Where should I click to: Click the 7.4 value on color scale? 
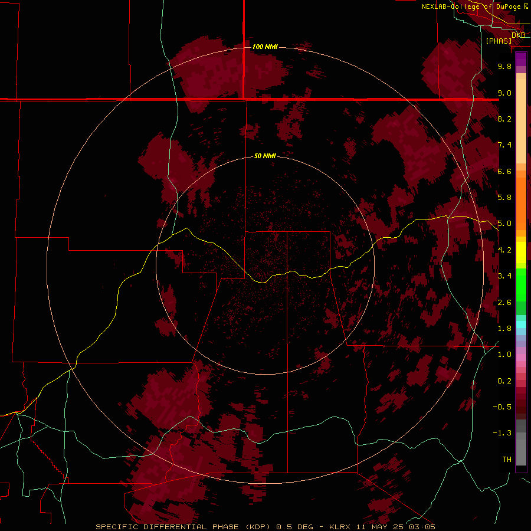coord(504,145)
